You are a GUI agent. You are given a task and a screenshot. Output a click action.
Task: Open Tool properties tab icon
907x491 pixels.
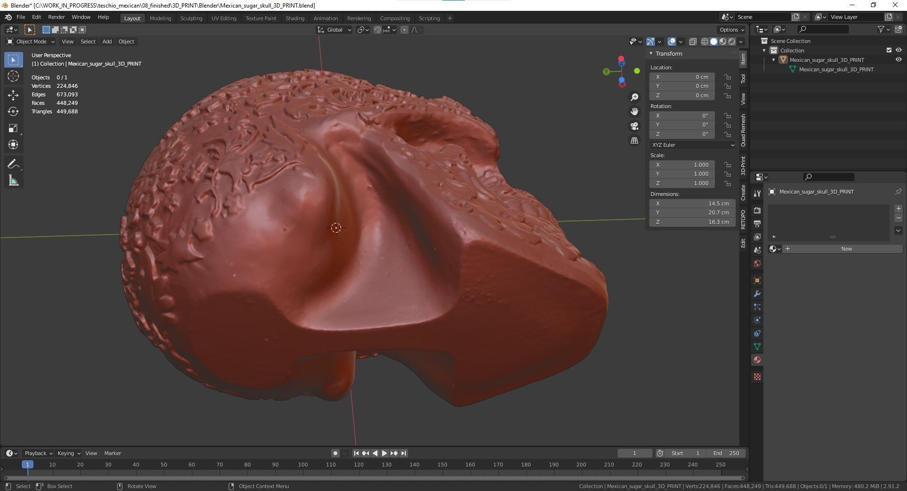[x=757, y=194]
